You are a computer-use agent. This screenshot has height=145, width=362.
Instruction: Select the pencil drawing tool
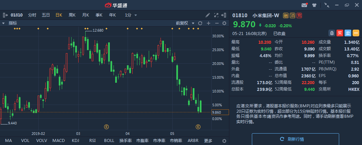tap(208, 15)
